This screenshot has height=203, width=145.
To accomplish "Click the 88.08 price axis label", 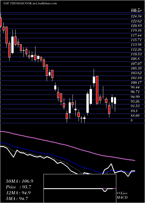I will click(136, 116).
